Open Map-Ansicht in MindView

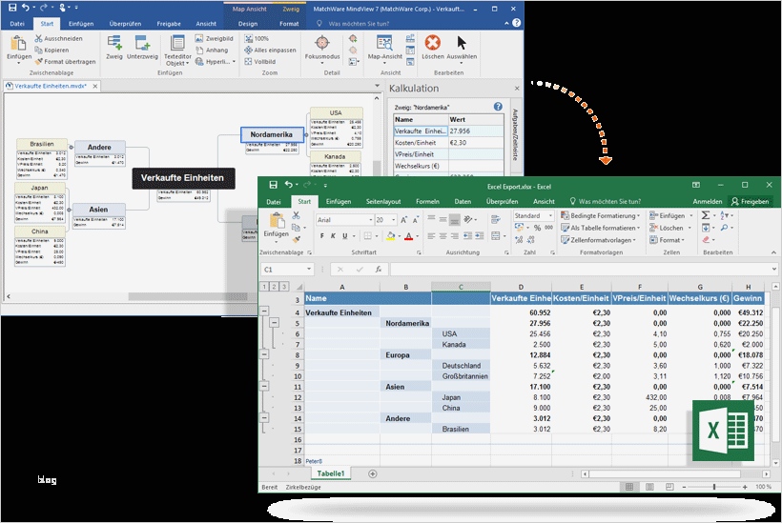384,48
